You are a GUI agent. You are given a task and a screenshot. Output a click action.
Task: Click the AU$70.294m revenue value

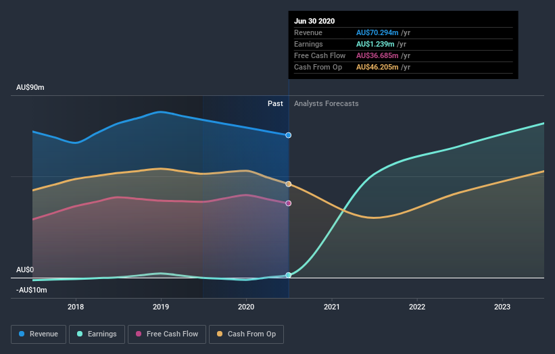point(377,32)
